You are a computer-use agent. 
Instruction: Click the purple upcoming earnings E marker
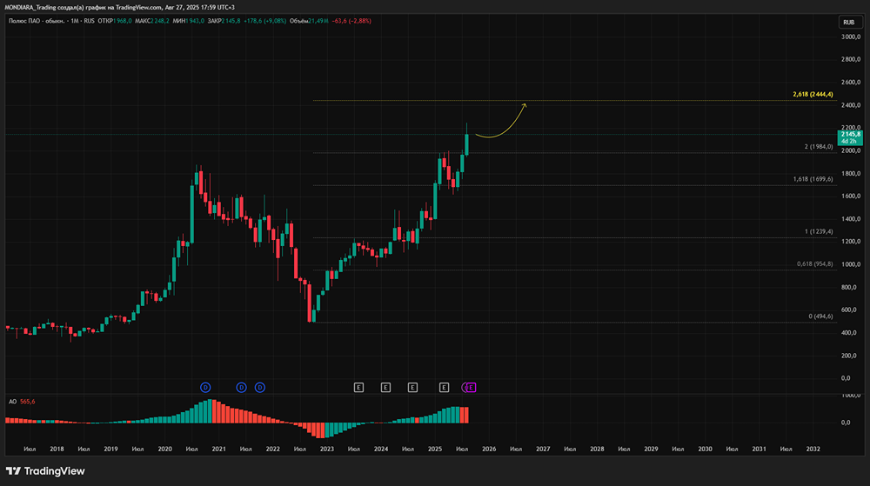point(471,388)
